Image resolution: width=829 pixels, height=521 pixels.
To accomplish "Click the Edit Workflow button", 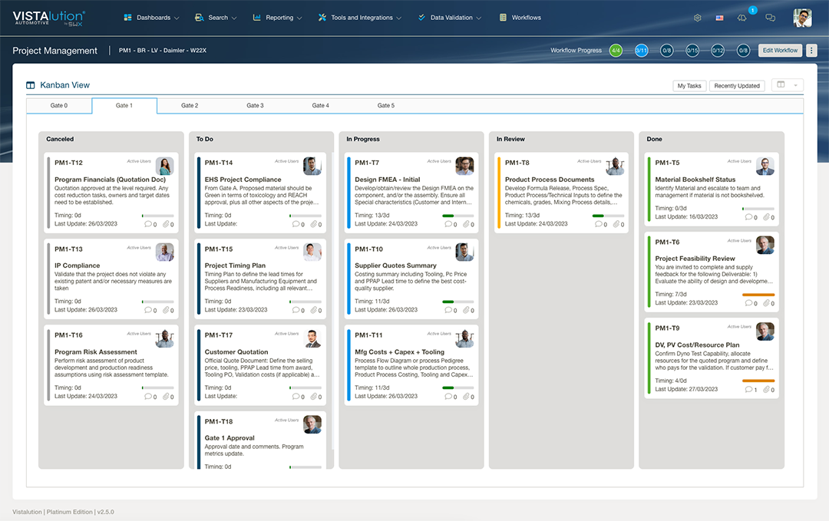I will [x=780, y=51].
